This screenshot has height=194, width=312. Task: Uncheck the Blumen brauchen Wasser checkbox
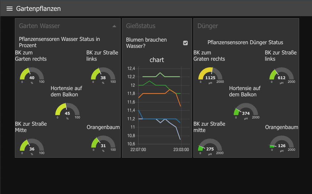click(185, 43)
